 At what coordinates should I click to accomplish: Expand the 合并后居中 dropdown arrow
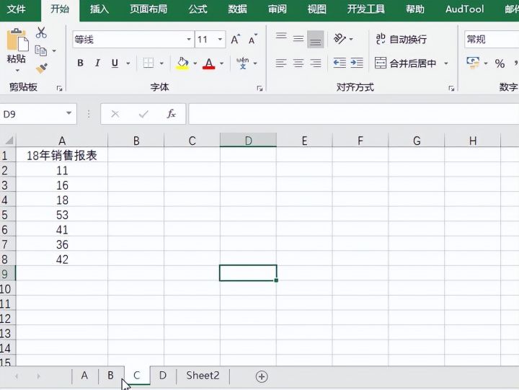pyautogui.click(x=446, y=63)
